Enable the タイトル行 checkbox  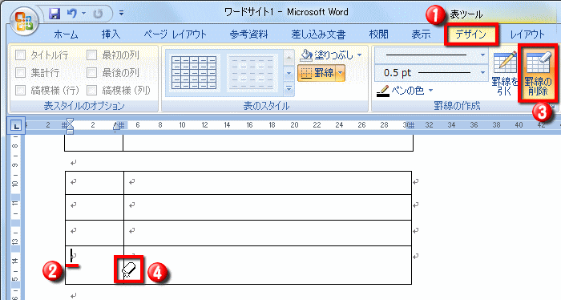tap(20, 55)
